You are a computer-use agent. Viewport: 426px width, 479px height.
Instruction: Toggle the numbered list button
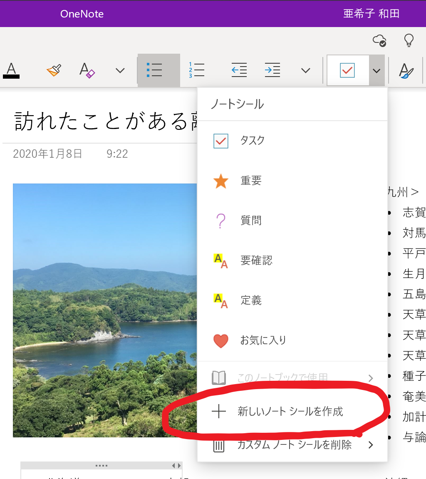(196, 70)
